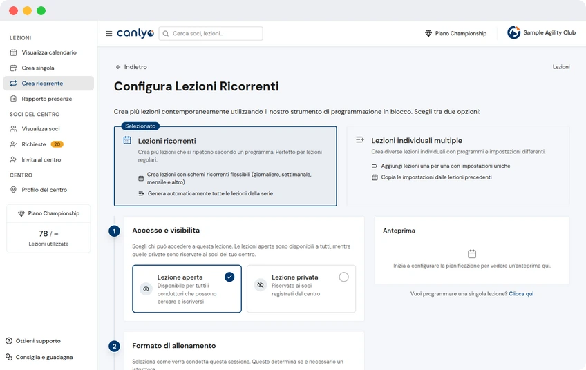Image resolution: width=586 pixels, height=370 pixels.
Task: Click the canlyo logo
Action: tap(135, 33)
